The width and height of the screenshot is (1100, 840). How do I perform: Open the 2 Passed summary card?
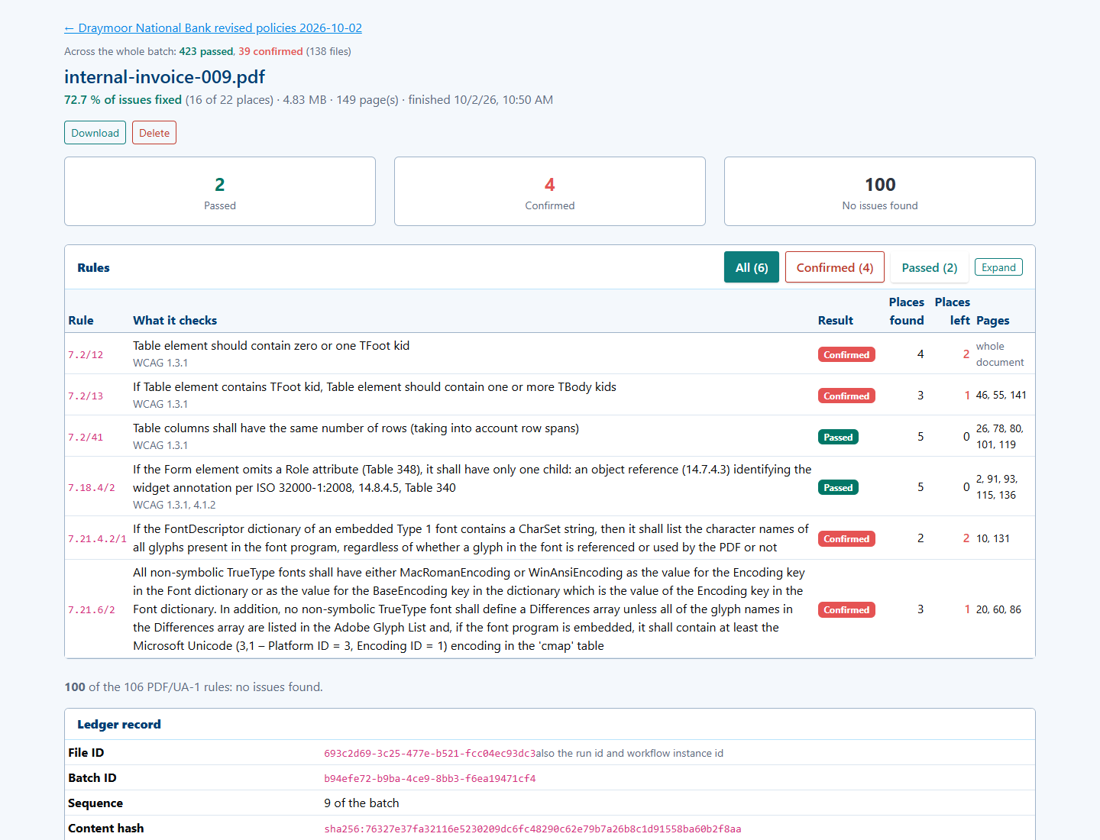220,192
